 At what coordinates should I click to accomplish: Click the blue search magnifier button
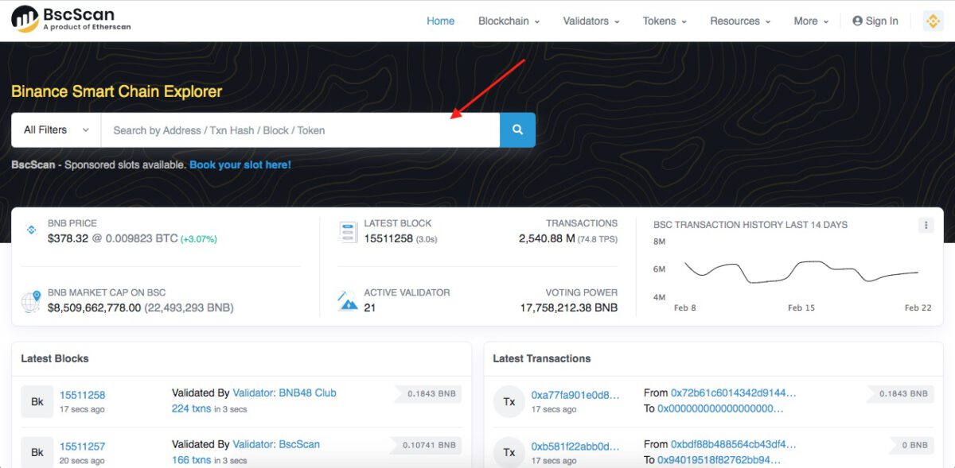(x=517, y=130)
